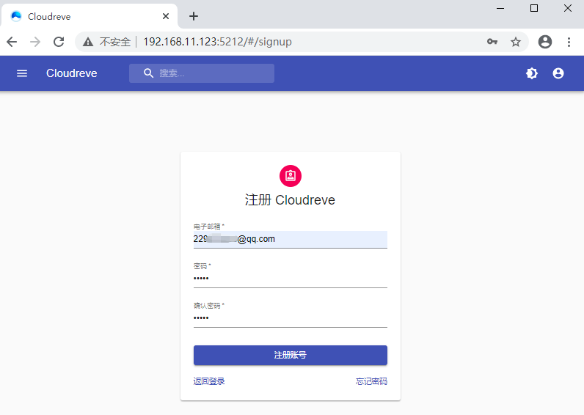Click the 注册 Cloudreve heading text
The width and height of the screenshot is (584, 415).
coord(290,200)
